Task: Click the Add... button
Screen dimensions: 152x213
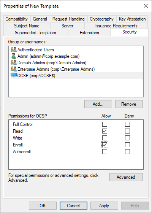Action: [98, 104]
